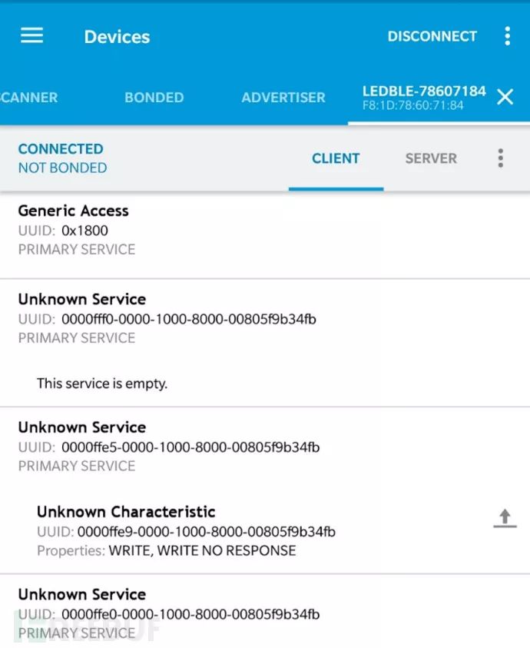The height and width of the screenshot is (648, 530).
Task: Open the hamburger navigation menu
Action: click(x=31, y=36)
